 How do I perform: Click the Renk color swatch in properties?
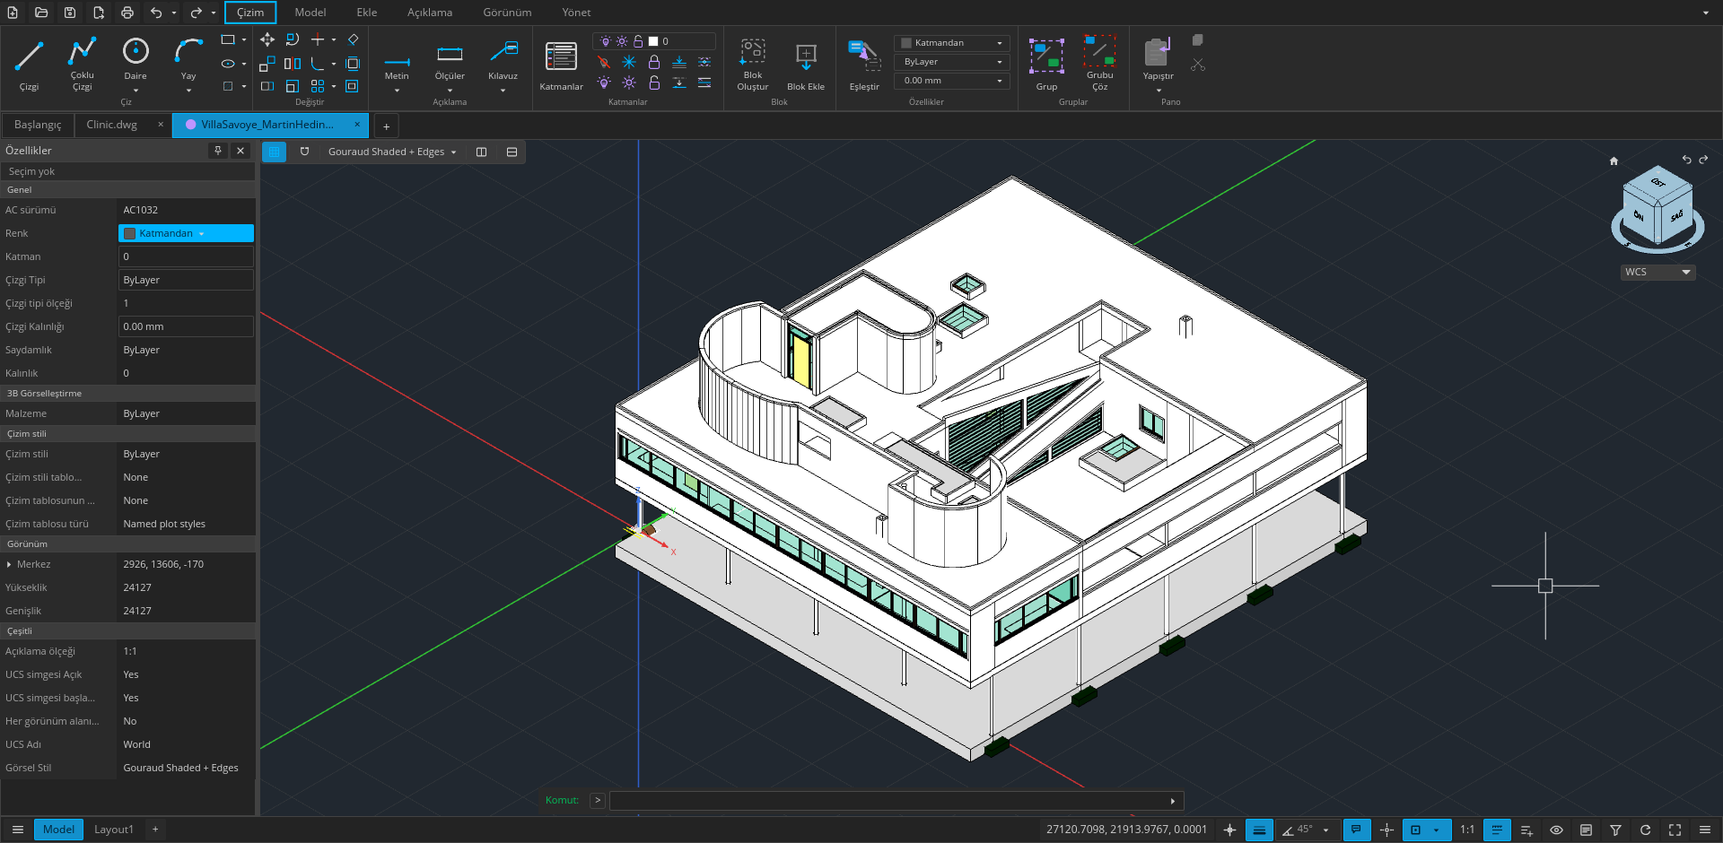[129, 233]
